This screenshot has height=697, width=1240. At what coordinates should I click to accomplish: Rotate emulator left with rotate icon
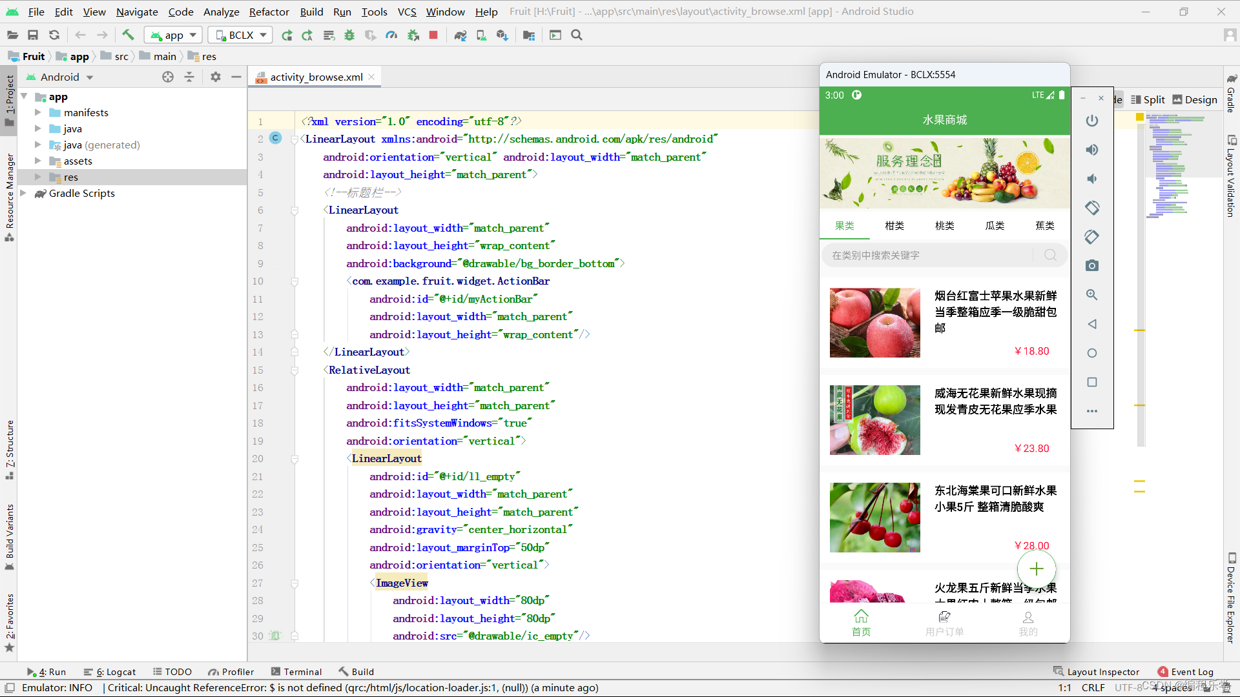(x=1091, y=208)
